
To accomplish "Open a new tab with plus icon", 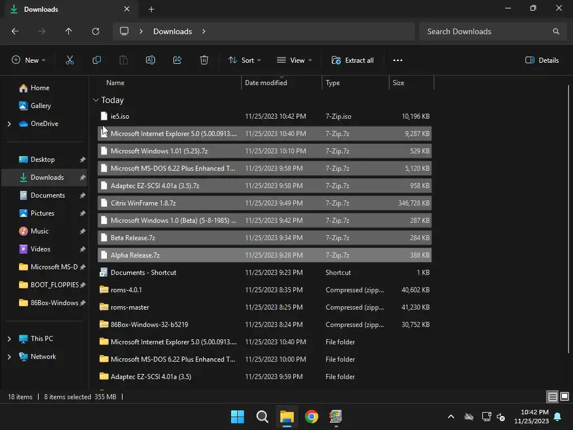I will pos(151,10).
